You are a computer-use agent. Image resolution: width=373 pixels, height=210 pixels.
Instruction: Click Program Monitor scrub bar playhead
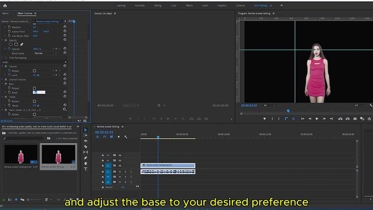pyautogui.click(x=288, y=111)
